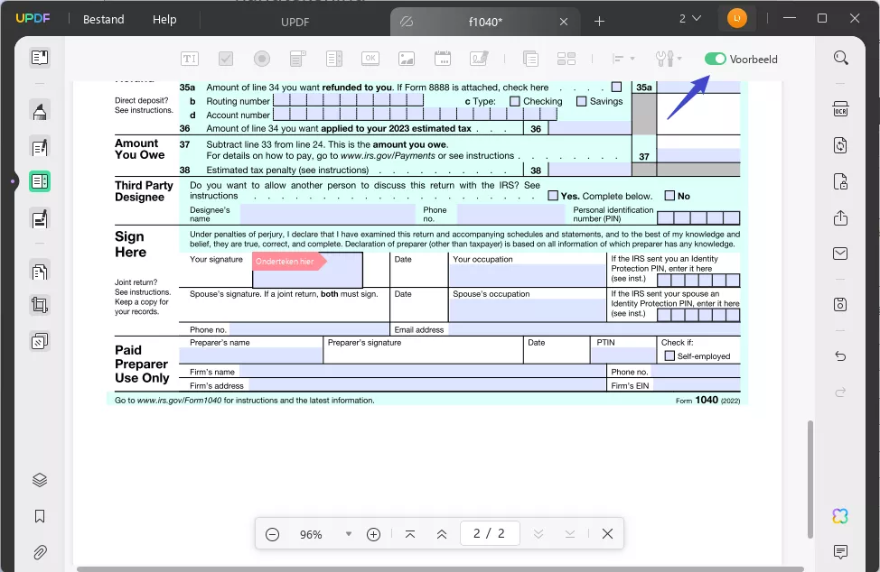Open the Bestand menu
The width and height of the screenshot is (880, 572).
click(x=102, y=18)
